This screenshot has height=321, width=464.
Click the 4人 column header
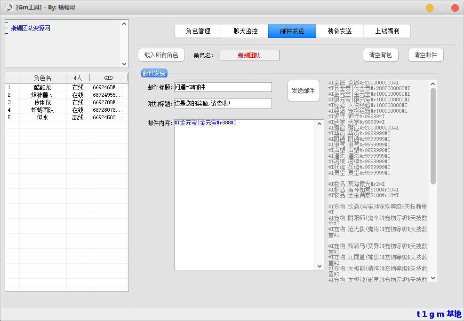click(78, 78)
